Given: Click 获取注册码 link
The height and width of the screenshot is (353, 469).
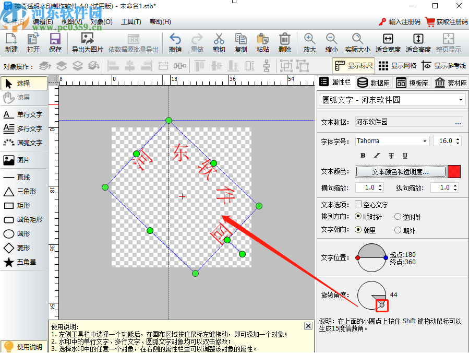Looking at the screenshot, I should point(447,22).
